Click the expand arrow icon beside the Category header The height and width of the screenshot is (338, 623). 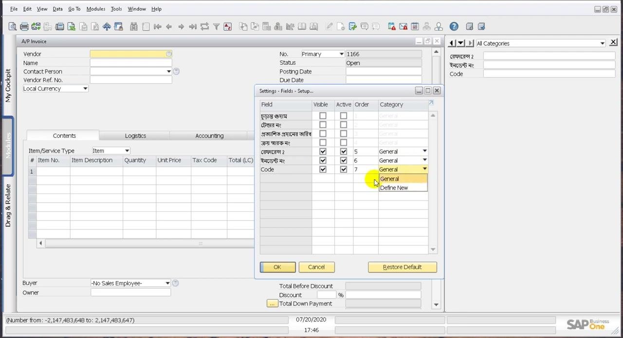coord(431,103)
